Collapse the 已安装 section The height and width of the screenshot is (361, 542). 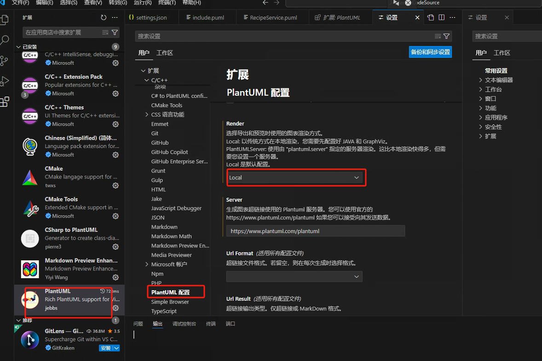click(x=19, y=46)
